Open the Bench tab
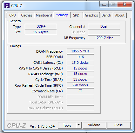The image size is (135, 133). coord(106,15)
